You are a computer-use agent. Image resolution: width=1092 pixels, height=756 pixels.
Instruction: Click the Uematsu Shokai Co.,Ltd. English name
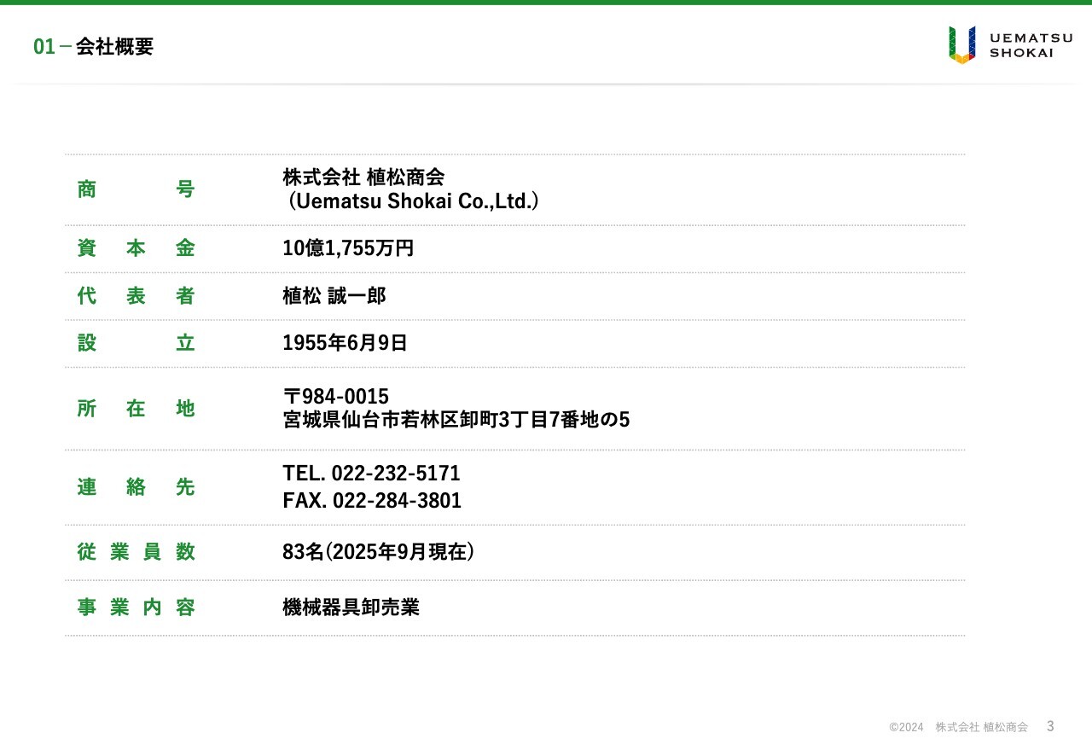414,201
